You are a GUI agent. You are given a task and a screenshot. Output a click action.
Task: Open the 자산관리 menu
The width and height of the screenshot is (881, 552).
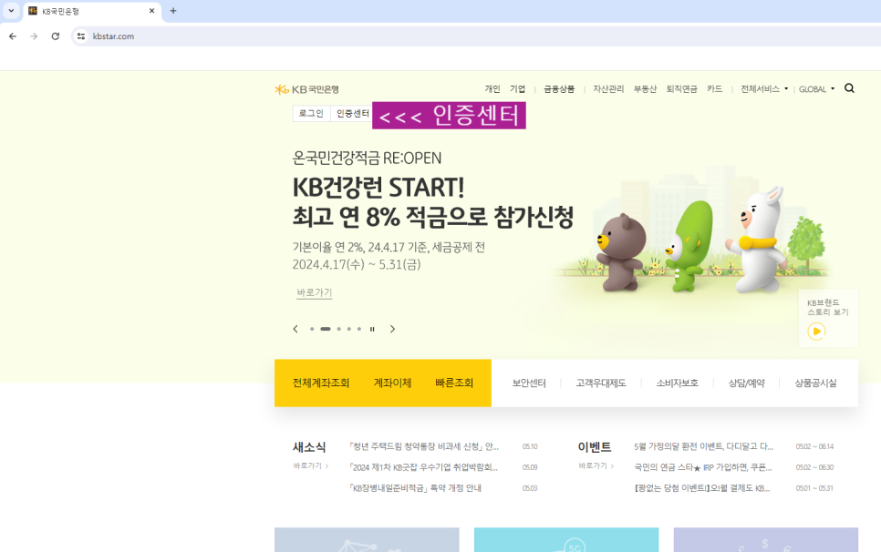point(608,88)
